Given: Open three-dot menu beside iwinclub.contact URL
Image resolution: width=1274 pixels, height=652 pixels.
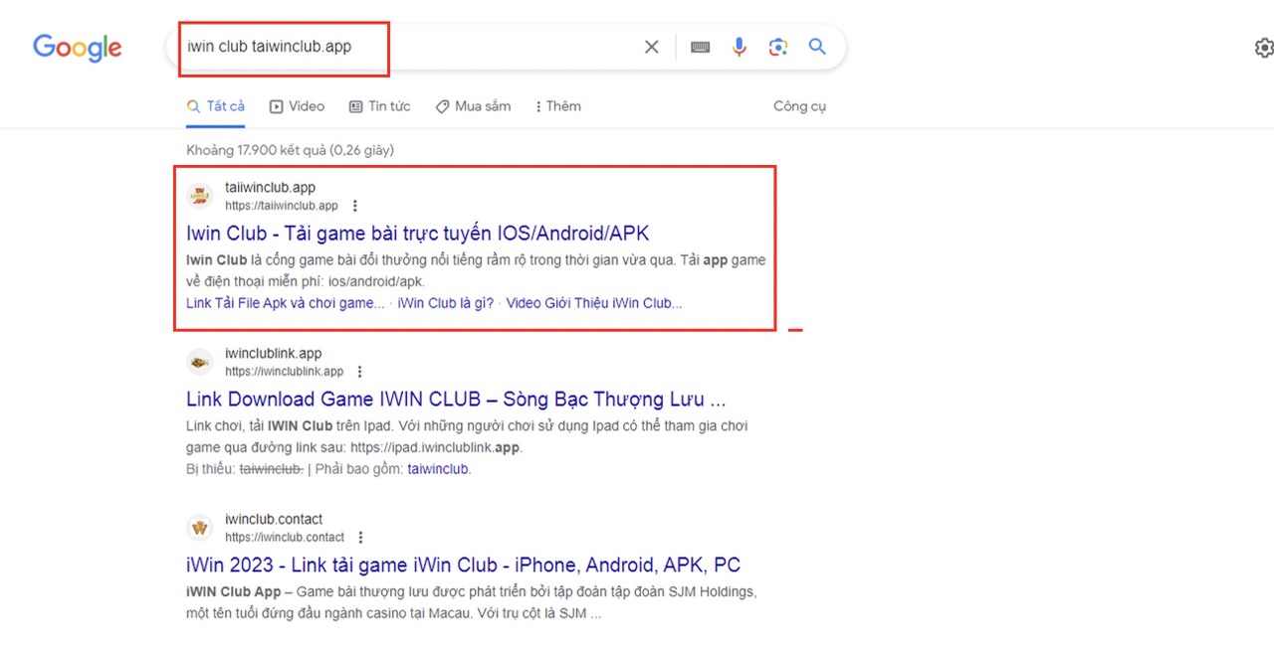Looking at the screenshot, I should [362, 538].
